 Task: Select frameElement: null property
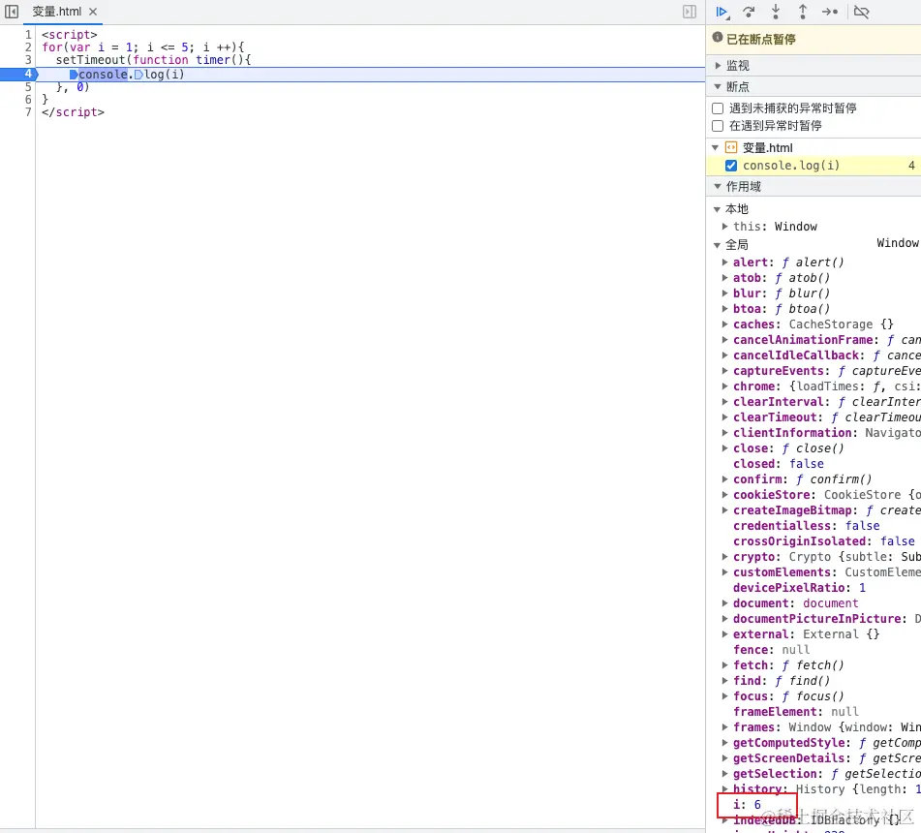(x=796, y=711)
